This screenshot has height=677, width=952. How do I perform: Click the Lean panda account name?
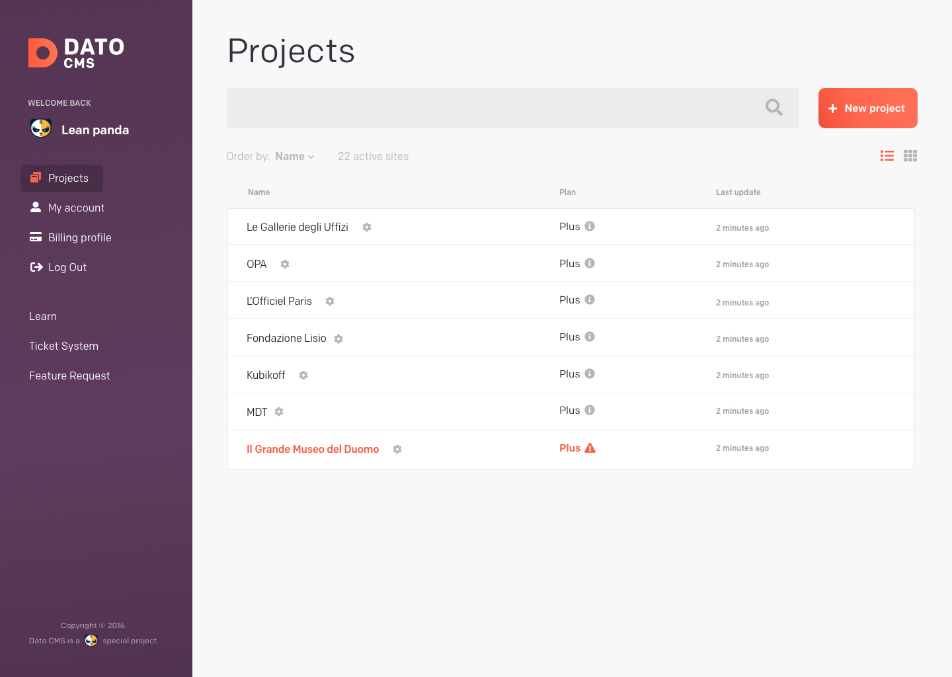[x=95, y=130]
